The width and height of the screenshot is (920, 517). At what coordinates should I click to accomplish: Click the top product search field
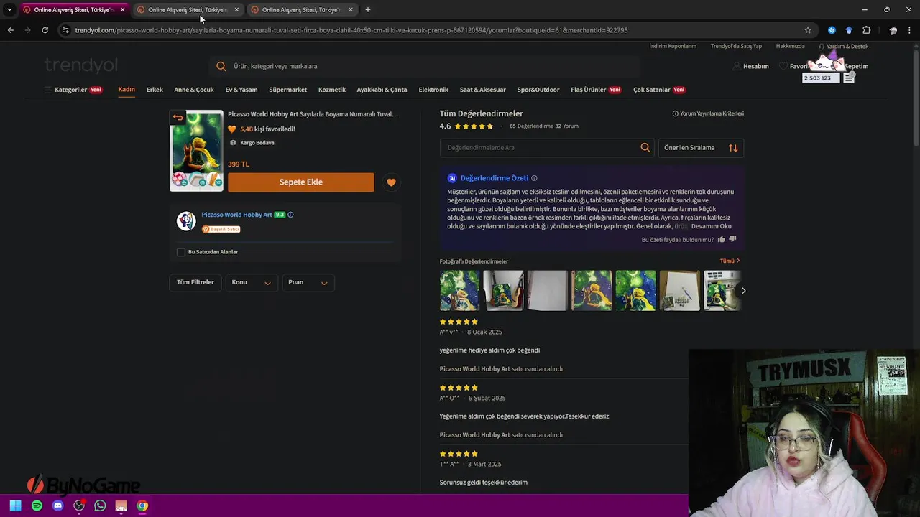424,66
